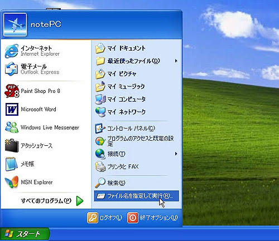
Task: Open 検索 magnifying glass item
Action: click(137, 183)
